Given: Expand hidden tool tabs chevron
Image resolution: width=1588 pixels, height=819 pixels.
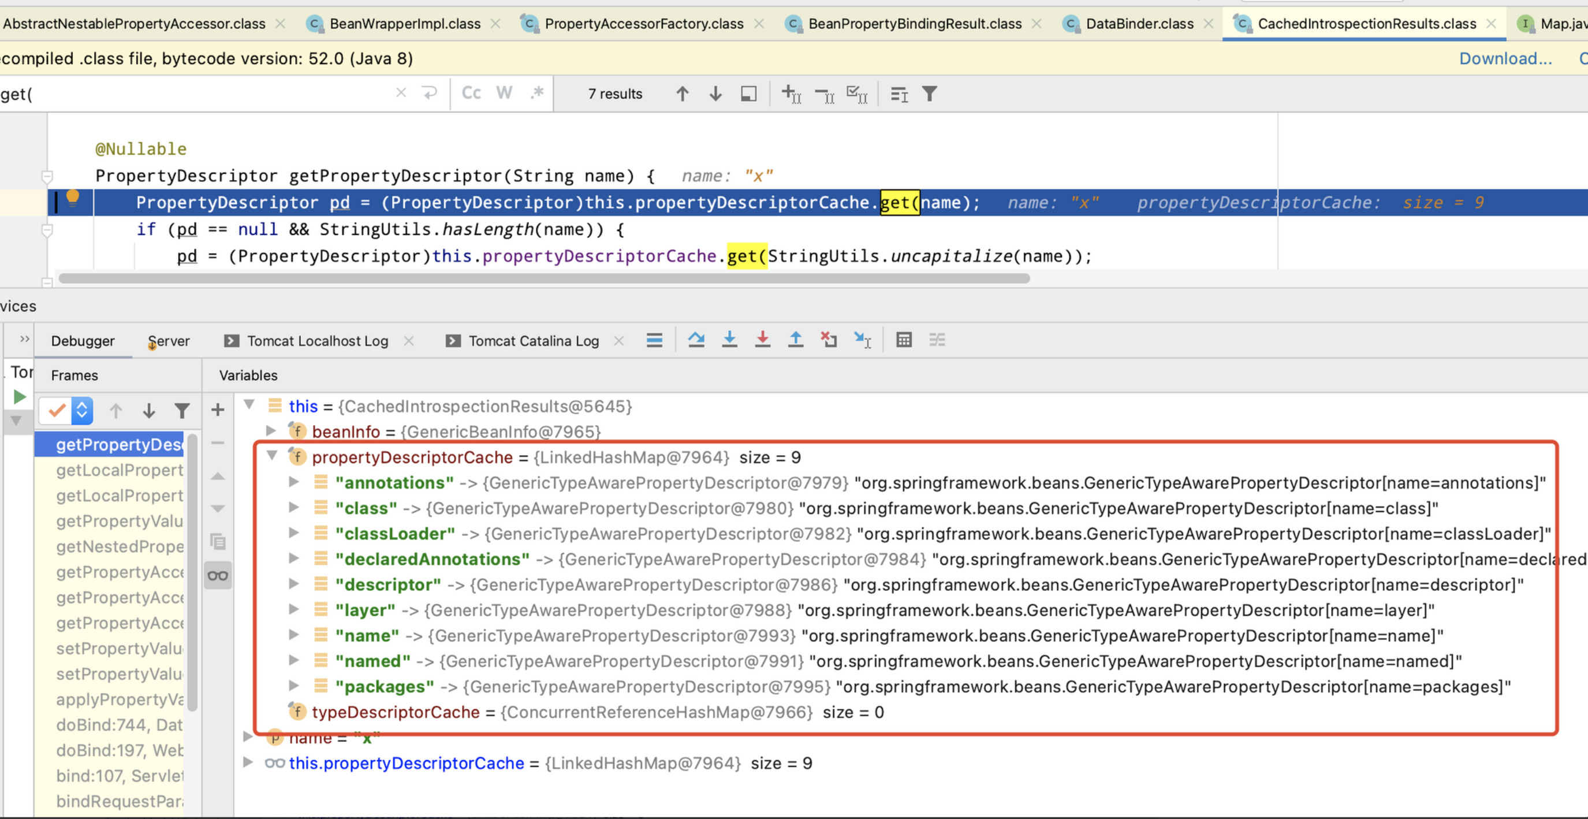Looking at the screenshot, I should 24,339.
